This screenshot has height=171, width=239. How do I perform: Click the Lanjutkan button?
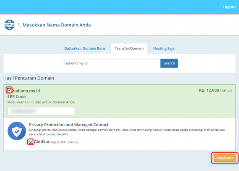coord(225,158)
